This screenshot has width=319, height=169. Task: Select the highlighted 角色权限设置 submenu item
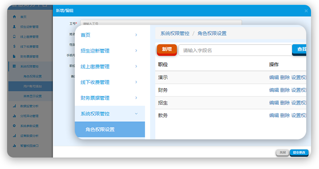coord(110,129)
